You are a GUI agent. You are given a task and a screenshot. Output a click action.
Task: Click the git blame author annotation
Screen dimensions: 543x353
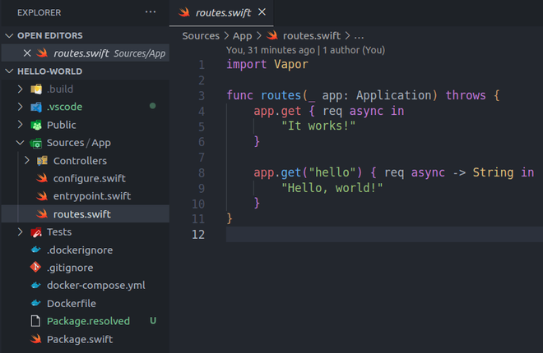[304, 49]
